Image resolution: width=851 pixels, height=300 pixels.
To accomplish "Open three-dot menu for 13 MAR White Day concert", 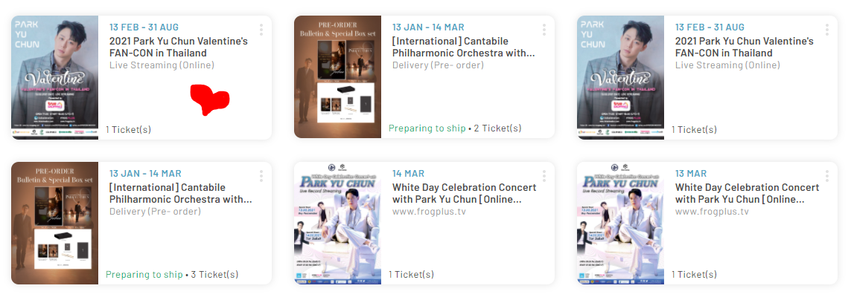I will [x=827, y=176].
